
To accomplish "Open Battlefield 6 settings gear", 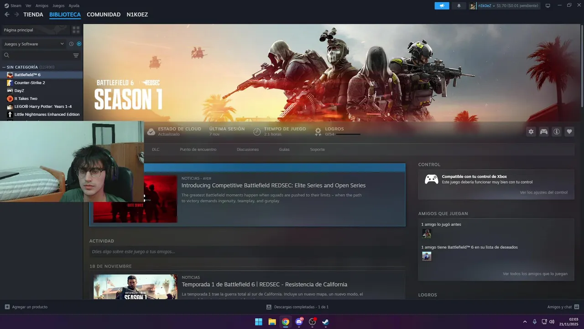I will [x=531, y=132].
